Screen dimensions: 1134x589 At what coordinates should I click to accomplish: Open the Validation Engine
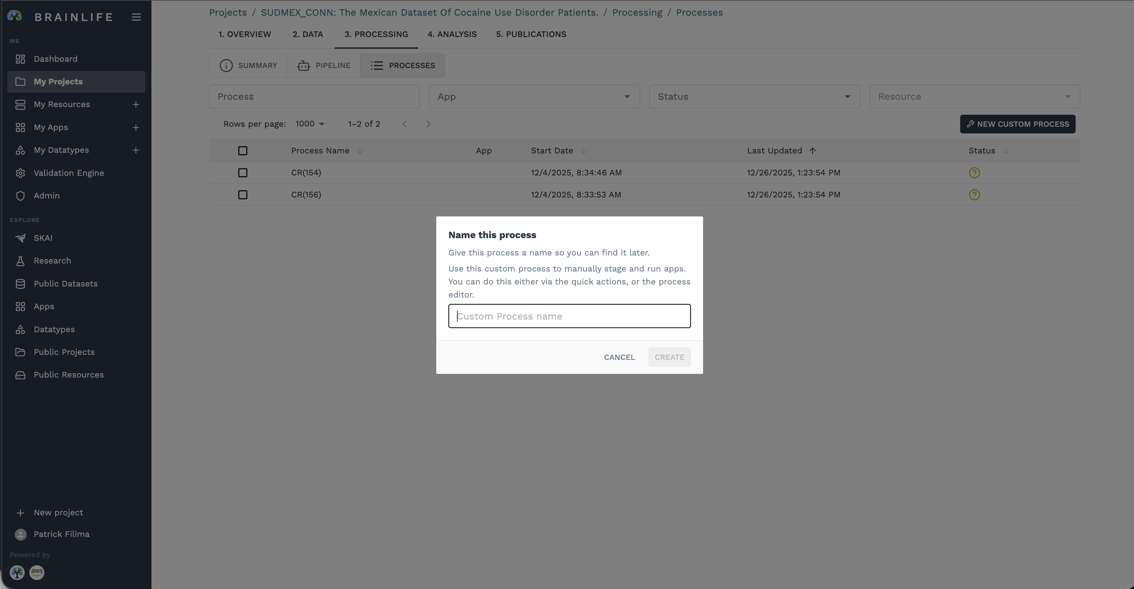76,173
